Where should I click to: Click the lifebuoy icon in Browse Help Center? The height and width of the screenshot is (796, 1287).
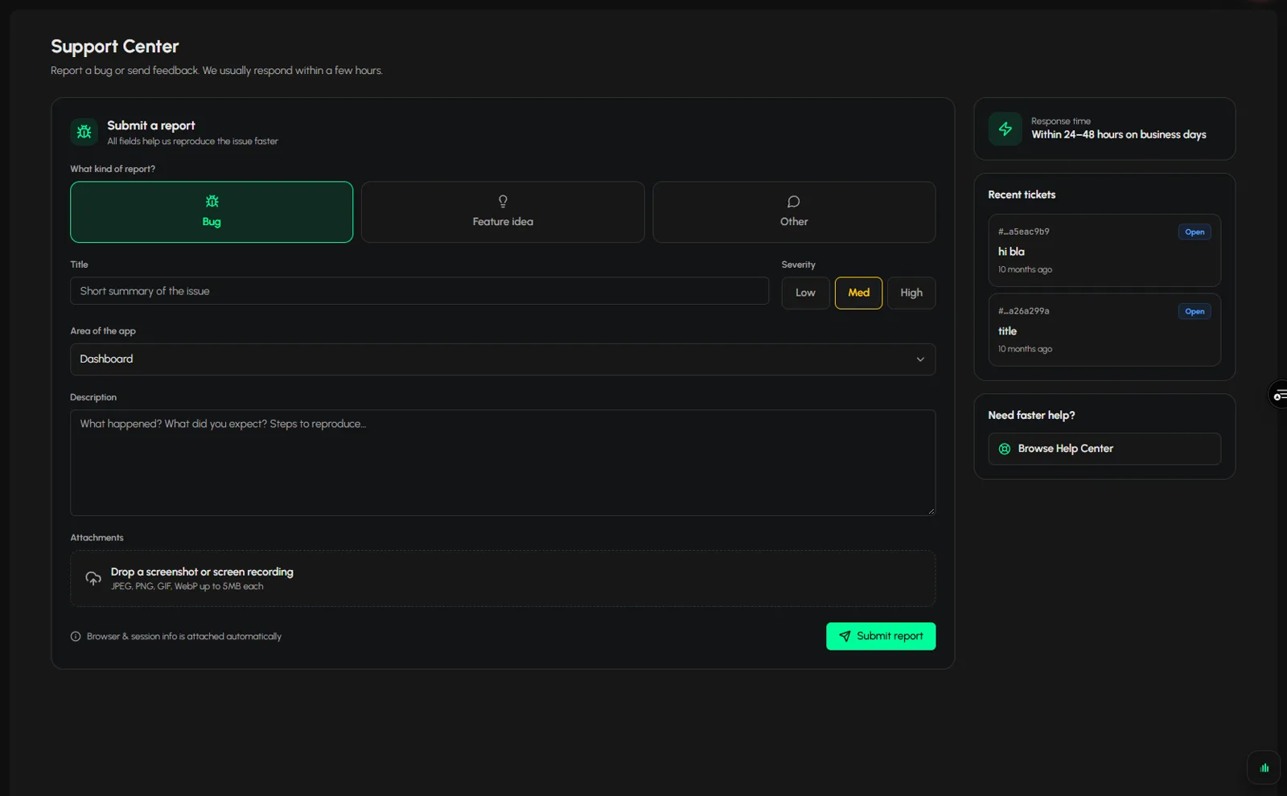[x=1005, y=449]
